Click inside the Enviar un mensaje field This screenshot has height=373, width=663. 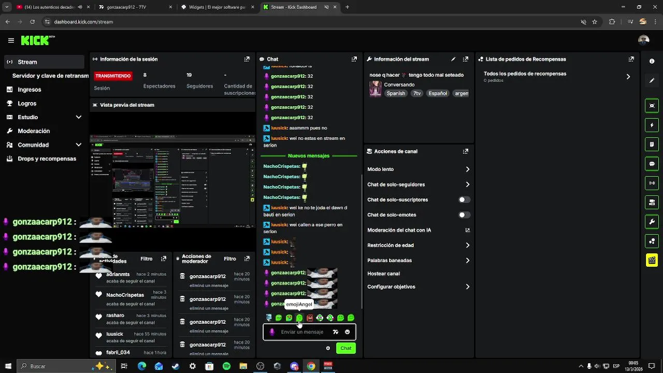[302, 332]
